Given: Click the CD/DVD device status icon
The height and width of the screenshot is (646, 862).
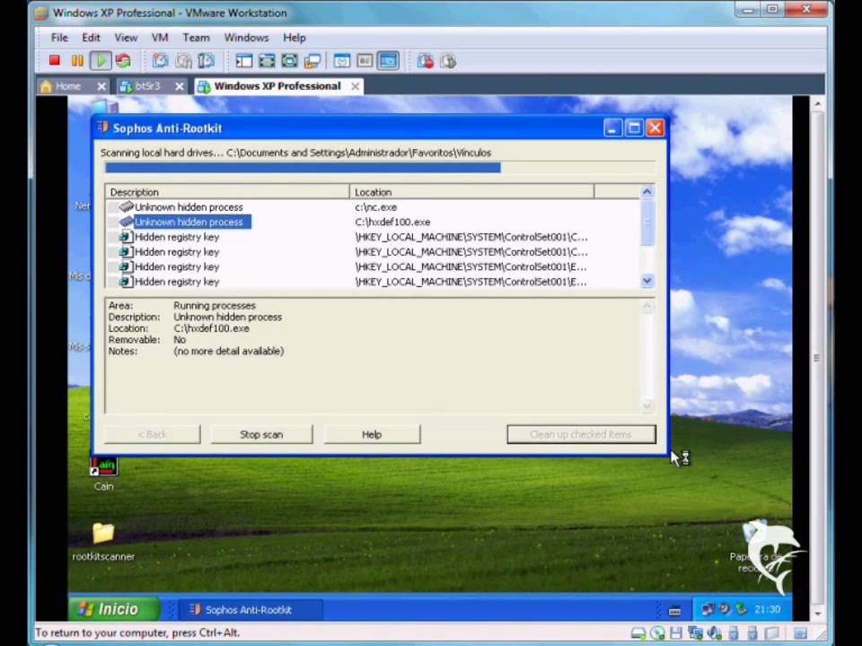Looking at the screenshot, I should coord(657,633).
